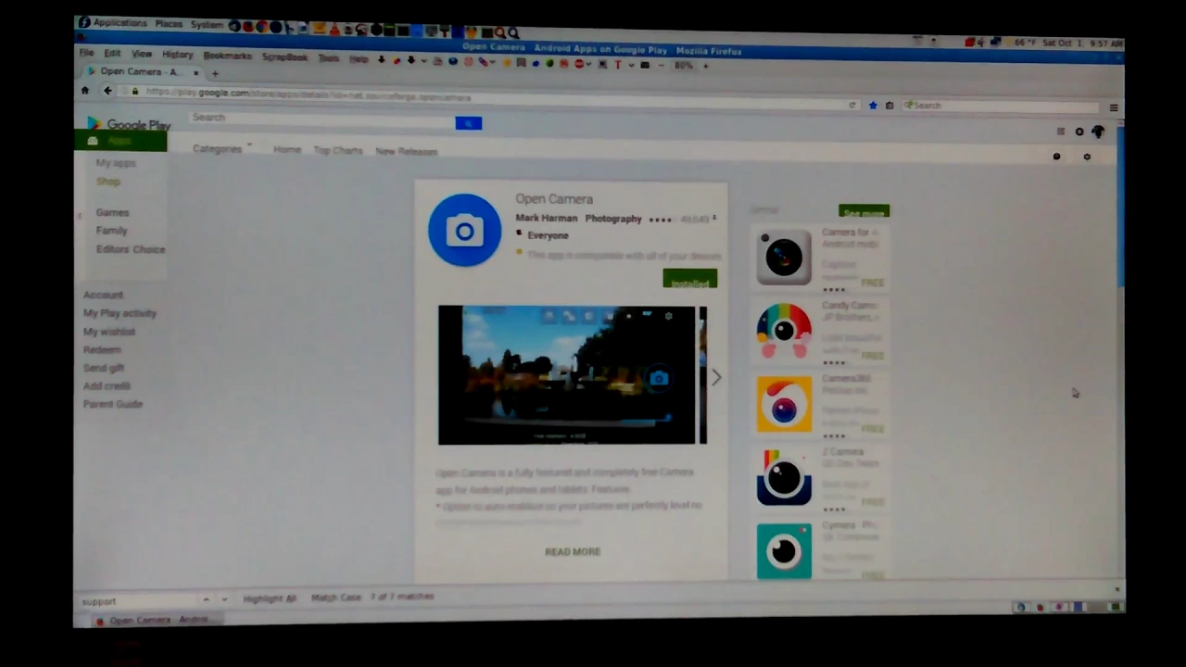
Task: Click the READ MORE link
Action: pyautogui.click(x=573, y=551)
